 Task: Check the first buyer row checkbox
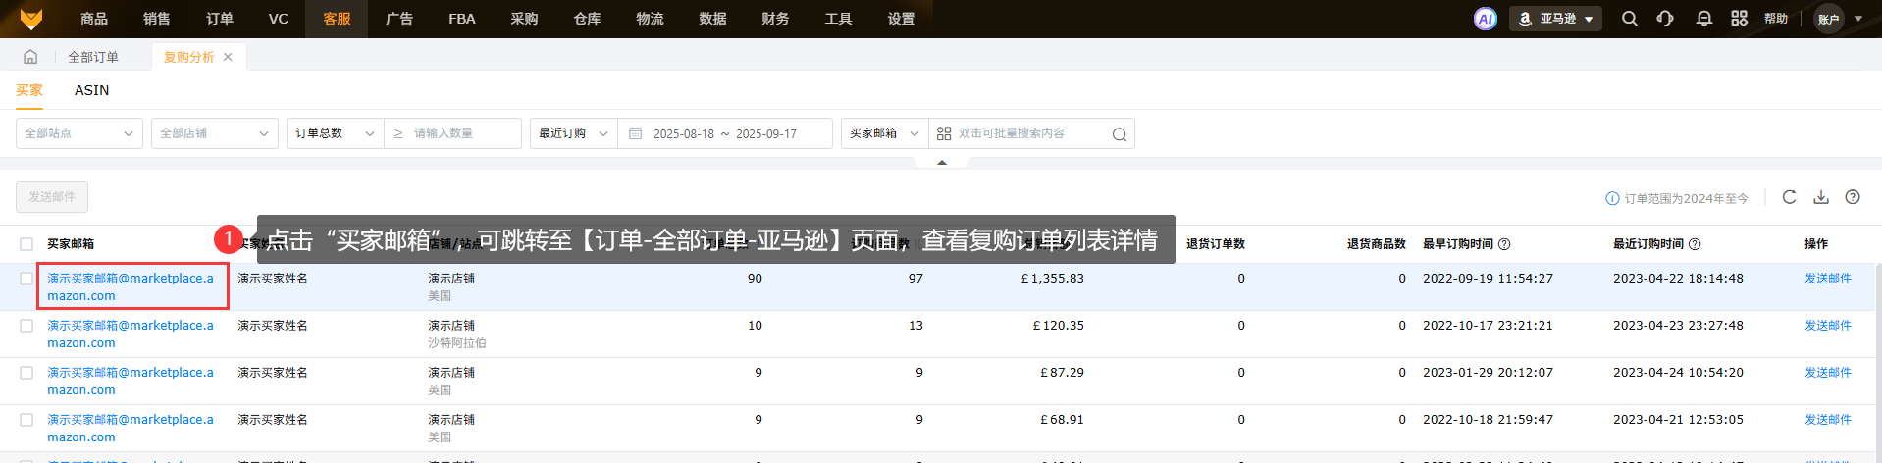point(26,279)
